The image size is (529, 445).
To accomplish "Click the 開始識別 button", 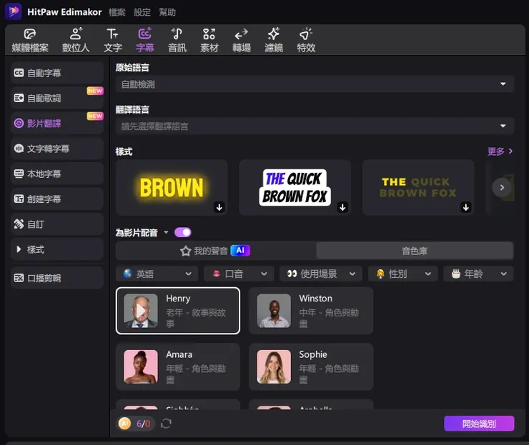I will pos(479,424).
